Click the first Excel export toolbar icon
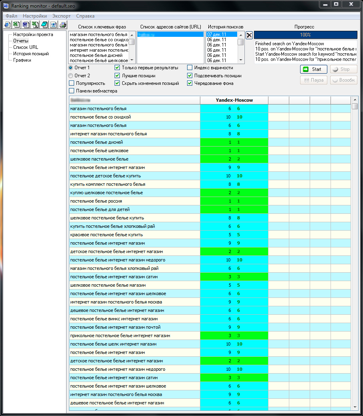363x416 pixels. 16,25
